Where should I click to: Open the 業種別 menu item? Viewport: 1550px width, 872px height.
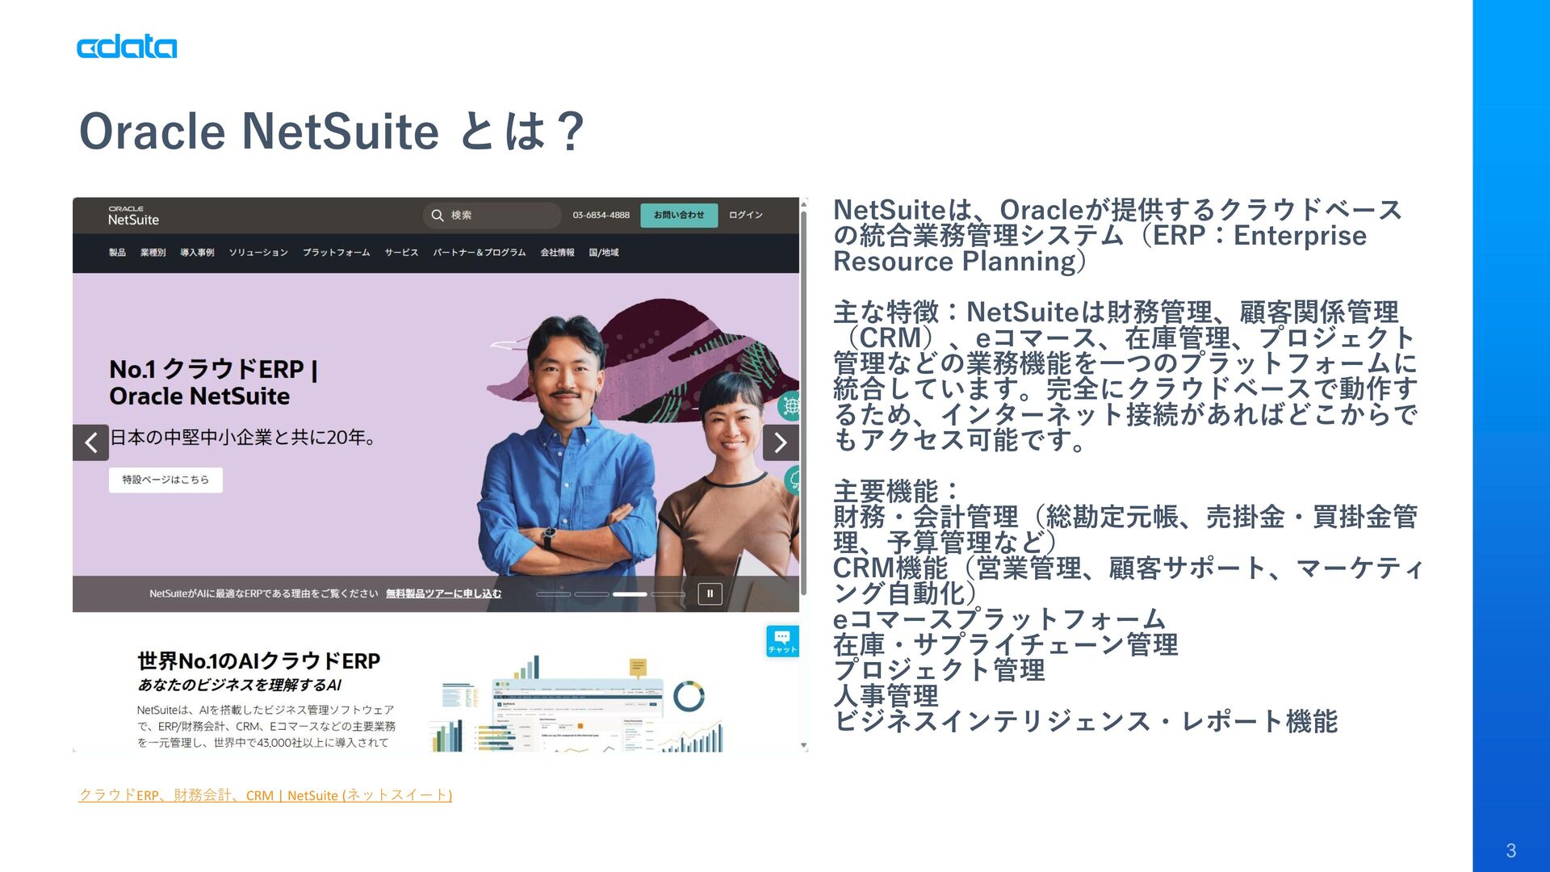pyautogui.click(x=153, y=253)
